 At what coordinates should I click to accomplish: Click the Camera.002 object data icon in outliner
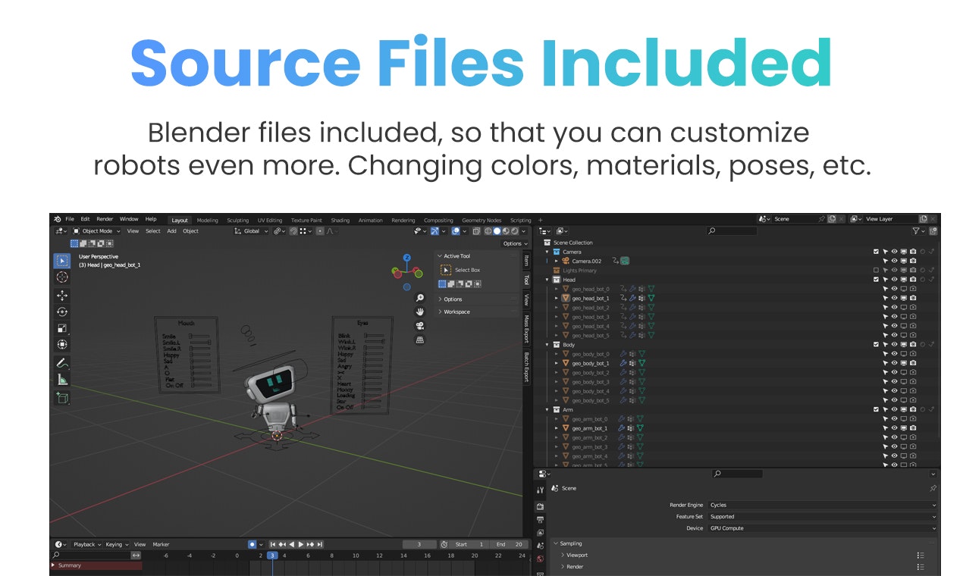625,261
